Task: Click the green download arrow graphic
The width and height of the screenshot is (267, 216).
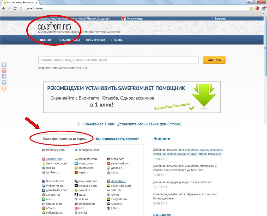Action: click(x=204, y=95)
